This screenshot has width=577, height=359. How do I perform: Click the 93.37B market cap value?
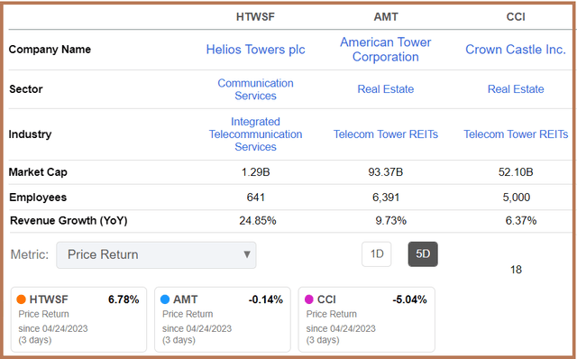pyautogui.click(x=386, y=172)
